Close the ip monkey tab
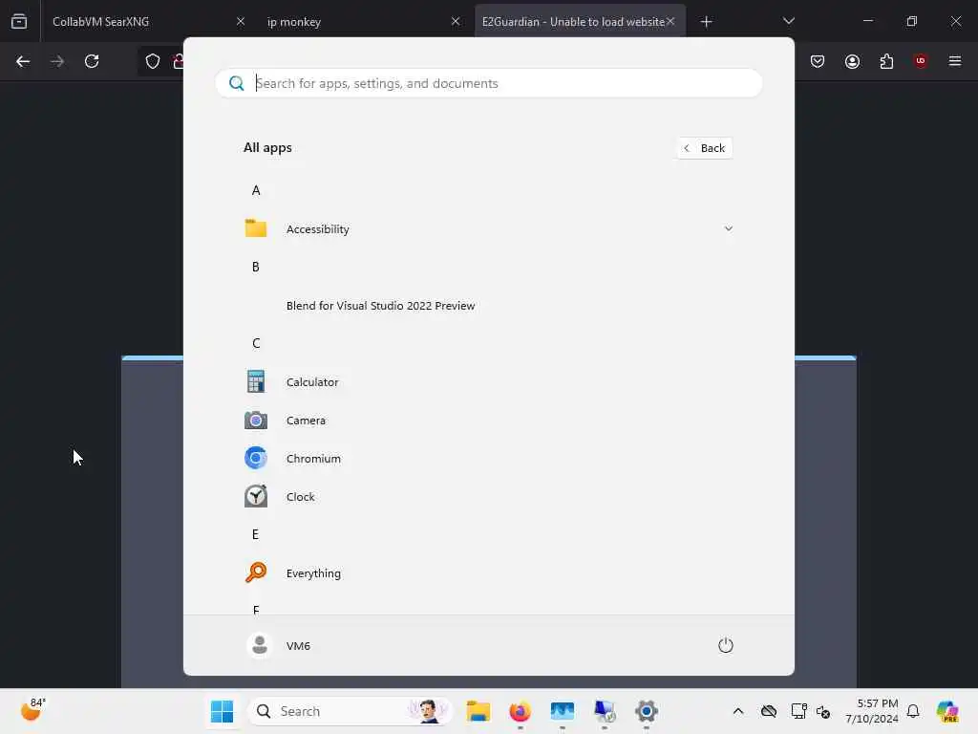This screenshot has height=734, width=978. (456, 22)
